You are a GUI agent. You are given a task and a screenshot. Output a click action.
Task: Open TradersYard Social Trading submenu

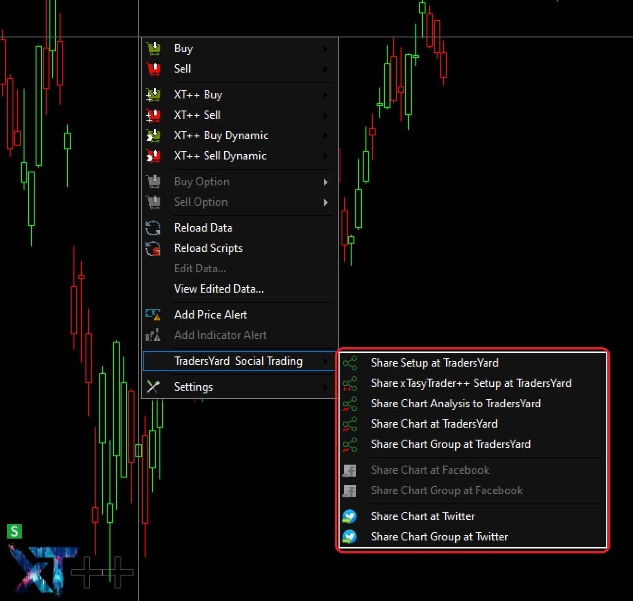pos(239,361)
